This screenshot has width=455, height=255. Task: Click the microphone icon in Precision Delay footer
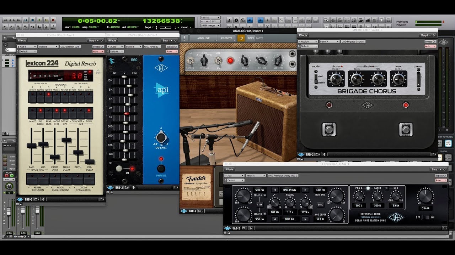pos(251,228)
